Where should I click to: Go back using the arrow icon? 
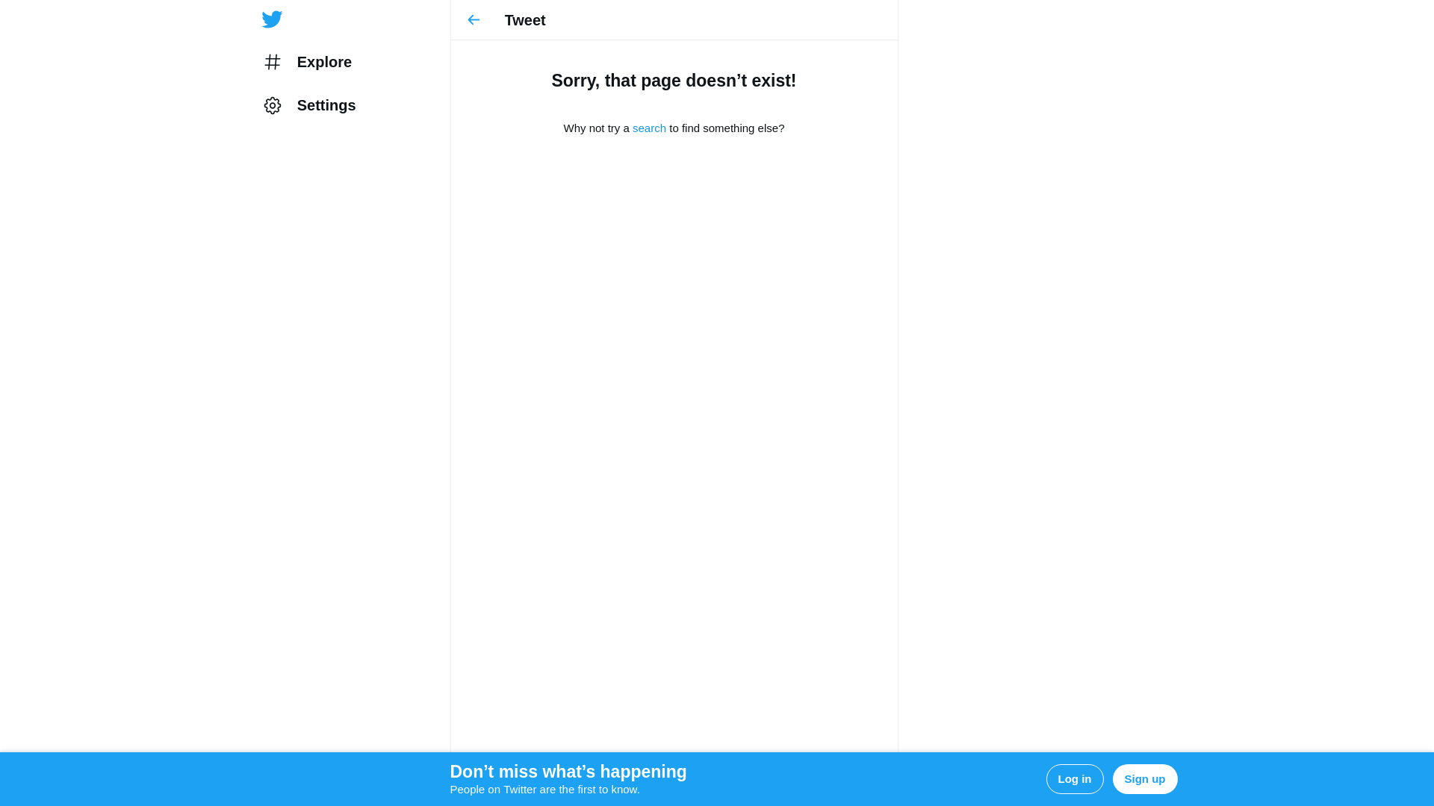474,20
